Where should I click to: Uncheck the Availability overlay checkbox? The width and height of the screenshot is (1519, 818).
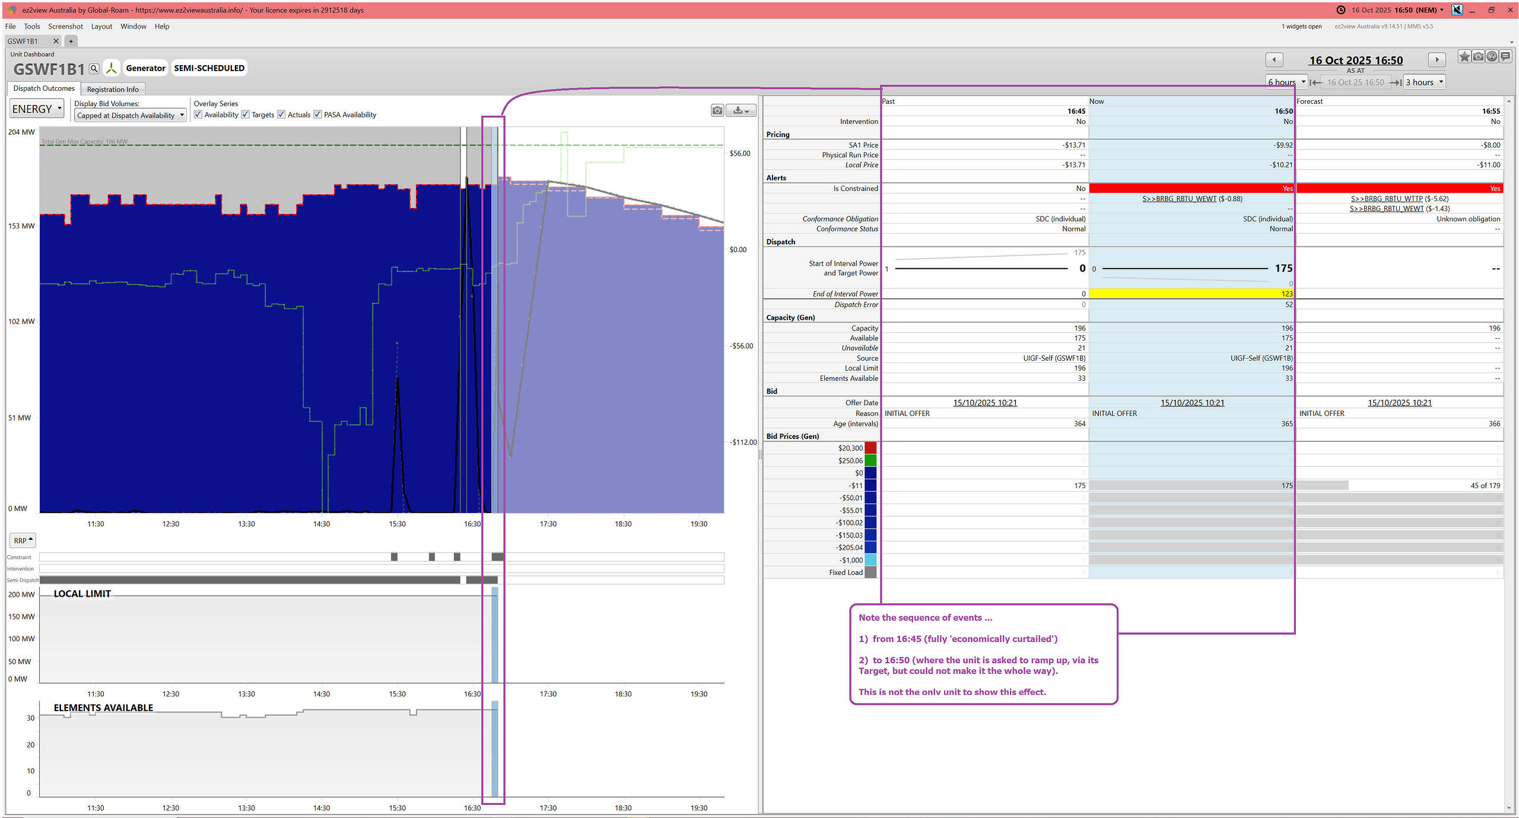pyautogui.click(x=198, y=114)
